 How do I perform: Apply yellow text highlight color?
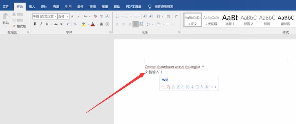point(84,24)
